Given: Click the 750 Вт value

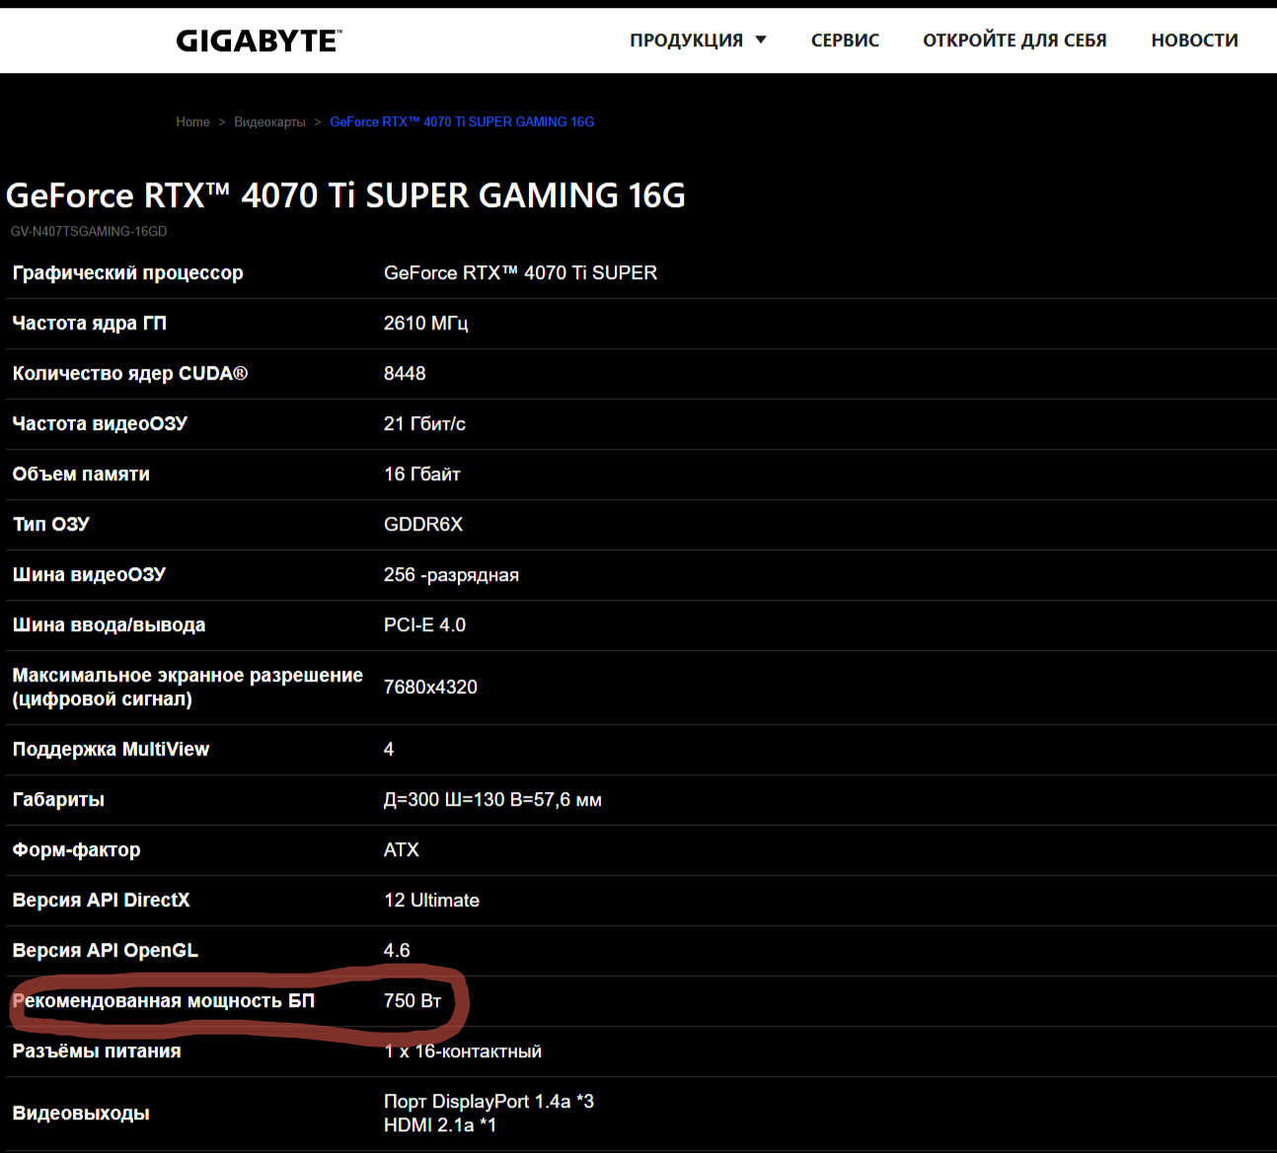Looking at the screenshot, I should tap(413, 1001).
